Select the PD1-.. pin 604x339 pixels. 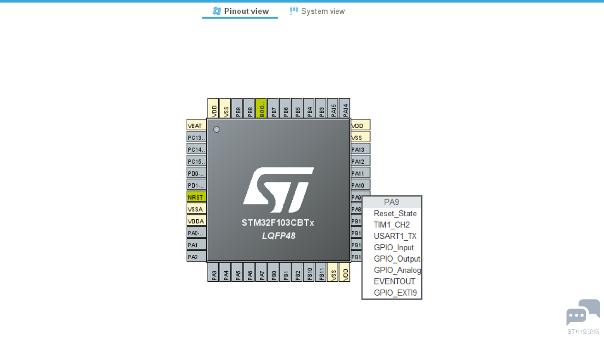coord(197,185)
